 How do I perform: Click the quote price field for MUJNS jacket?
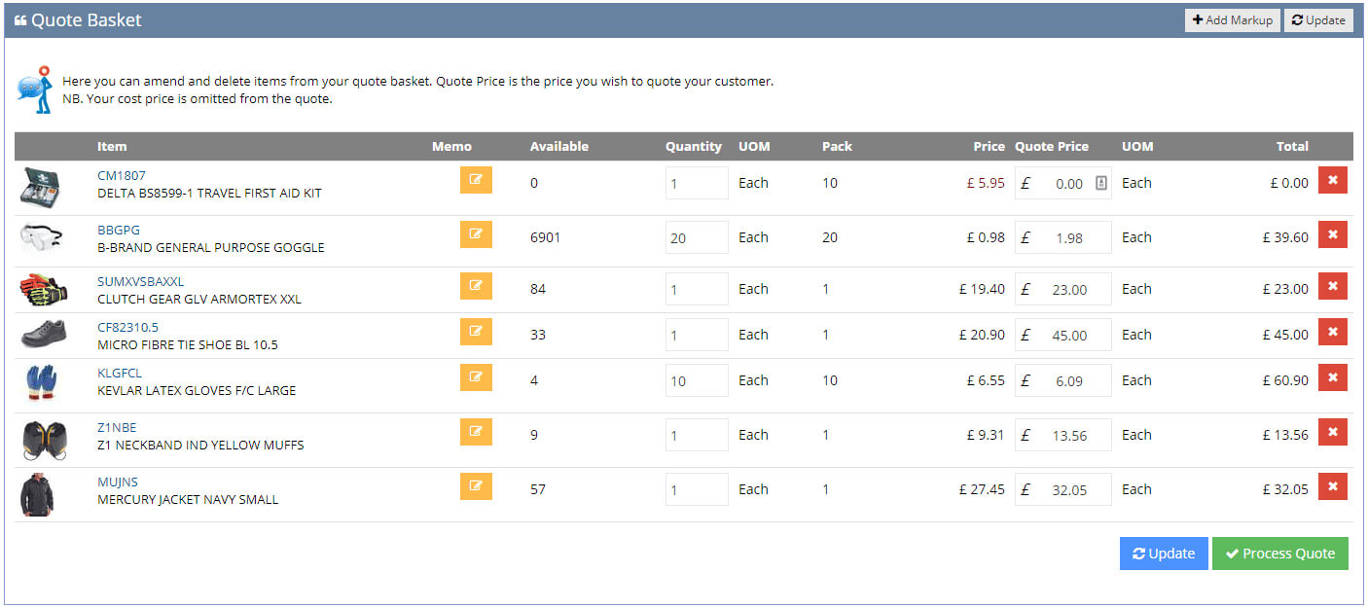tap(1062, 490)
